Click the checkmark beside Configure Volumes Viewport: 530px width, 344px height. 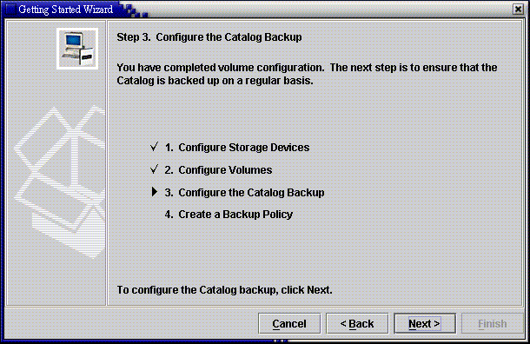tap(154, 169)
